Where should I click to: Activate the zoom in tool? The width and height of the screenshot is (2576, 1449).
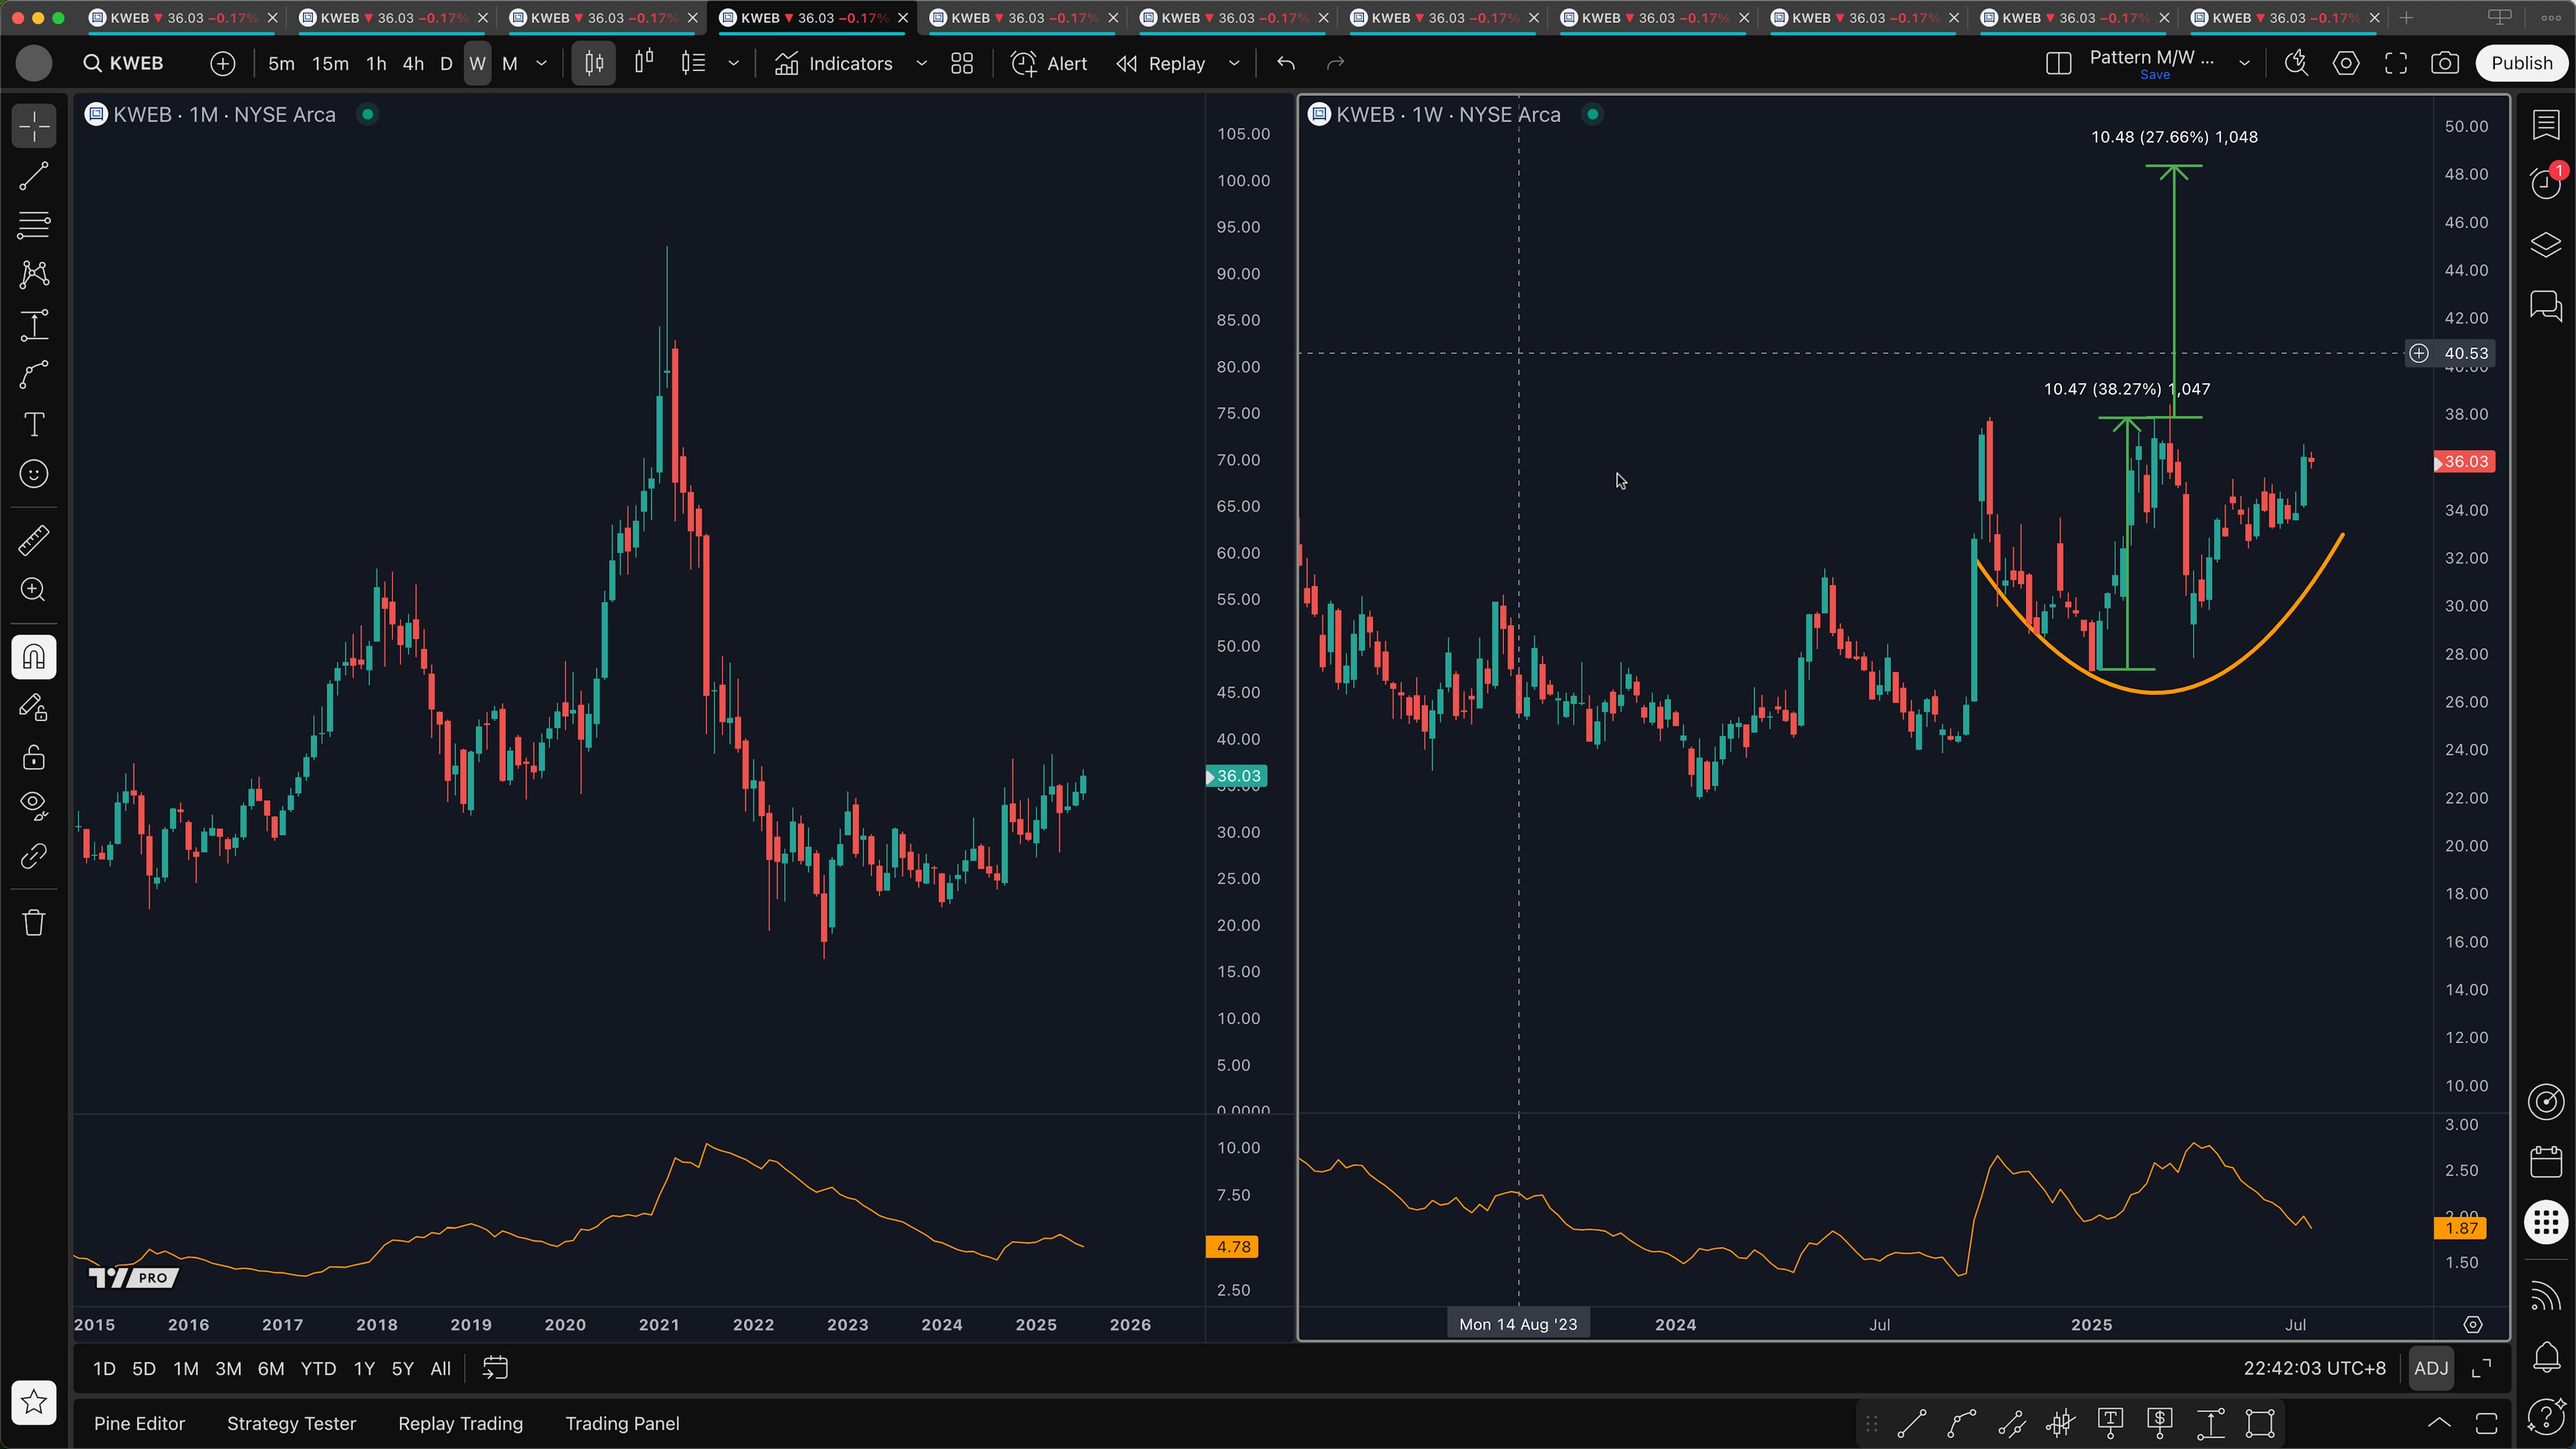[34, 590]
